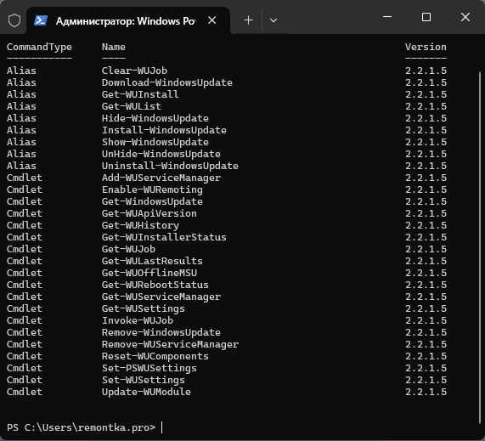The height and width of the screenshot is (441, 485).
Task: Click the Update-WUModule cmdlet
Action: [x=146, y=392]
